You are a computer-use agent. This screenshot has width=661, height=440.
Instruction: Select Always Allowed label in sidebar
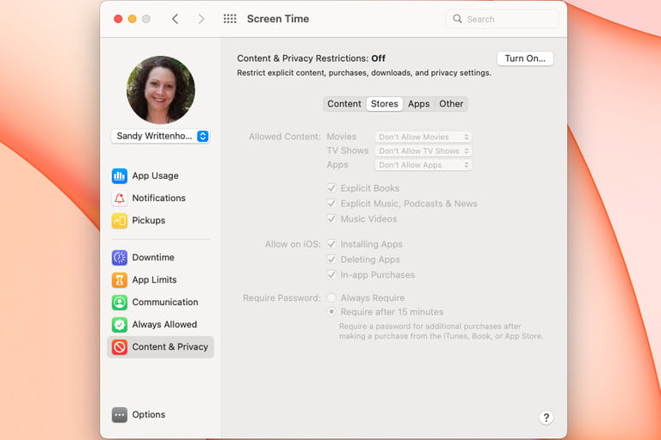[x=164, y=324]
